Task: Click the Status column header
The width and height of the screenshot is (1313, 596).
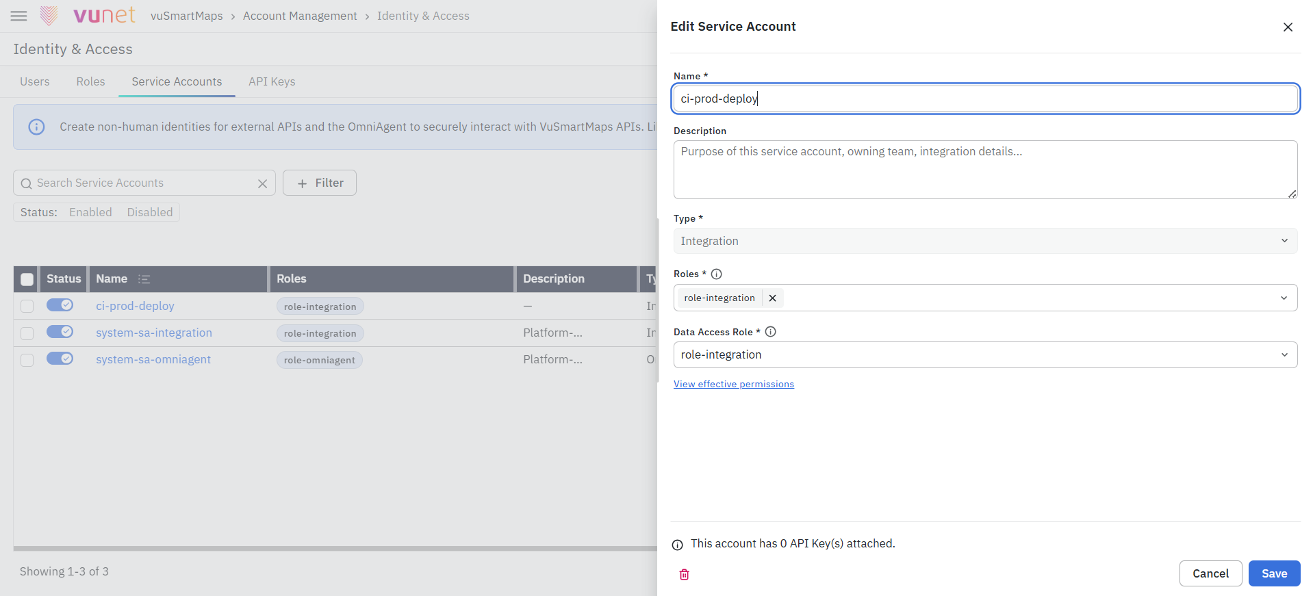Action: point(64,279)
